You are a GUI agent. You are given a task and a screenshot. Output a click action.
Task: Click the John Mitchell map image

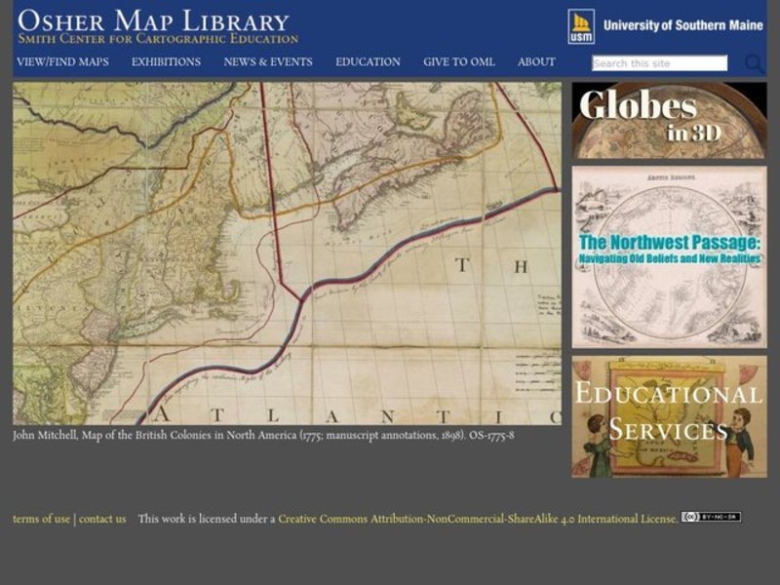(x=287, y=253)
